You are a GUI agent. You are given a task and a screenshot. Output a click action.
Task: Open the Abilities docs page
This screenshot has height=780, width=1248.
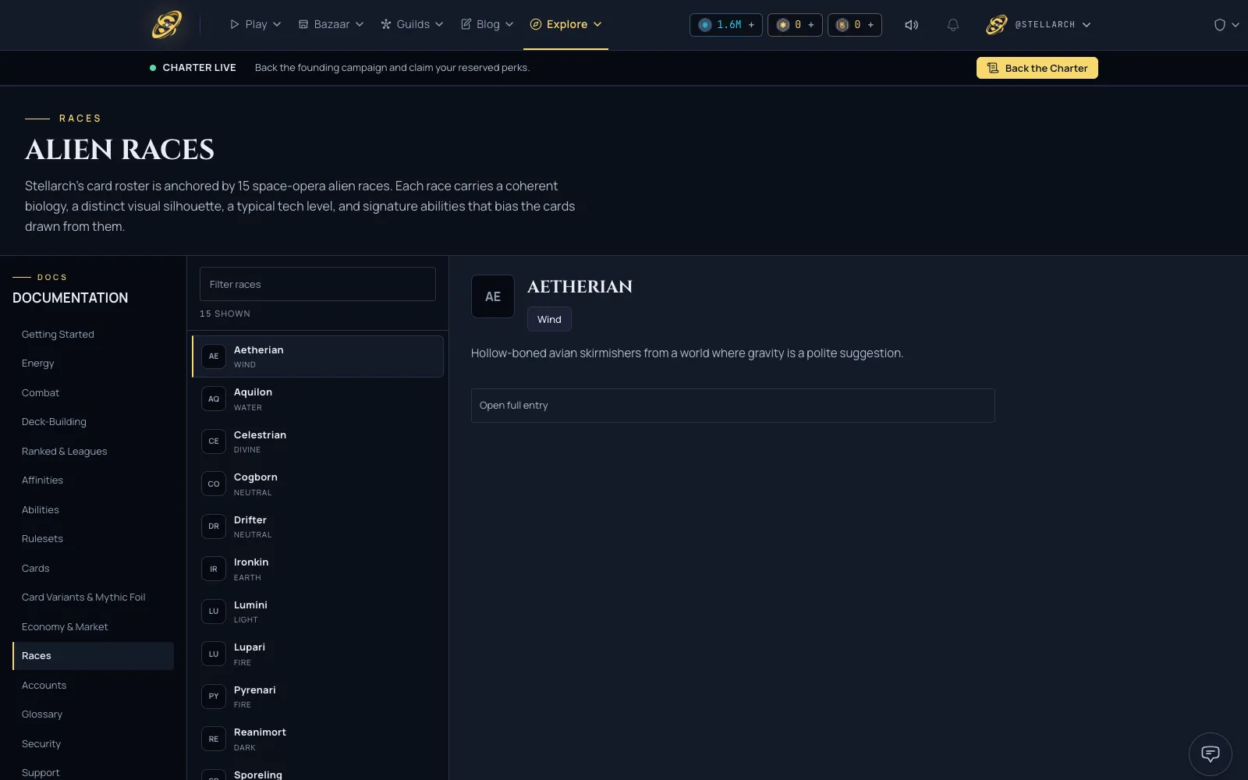(x=41, y=509)
